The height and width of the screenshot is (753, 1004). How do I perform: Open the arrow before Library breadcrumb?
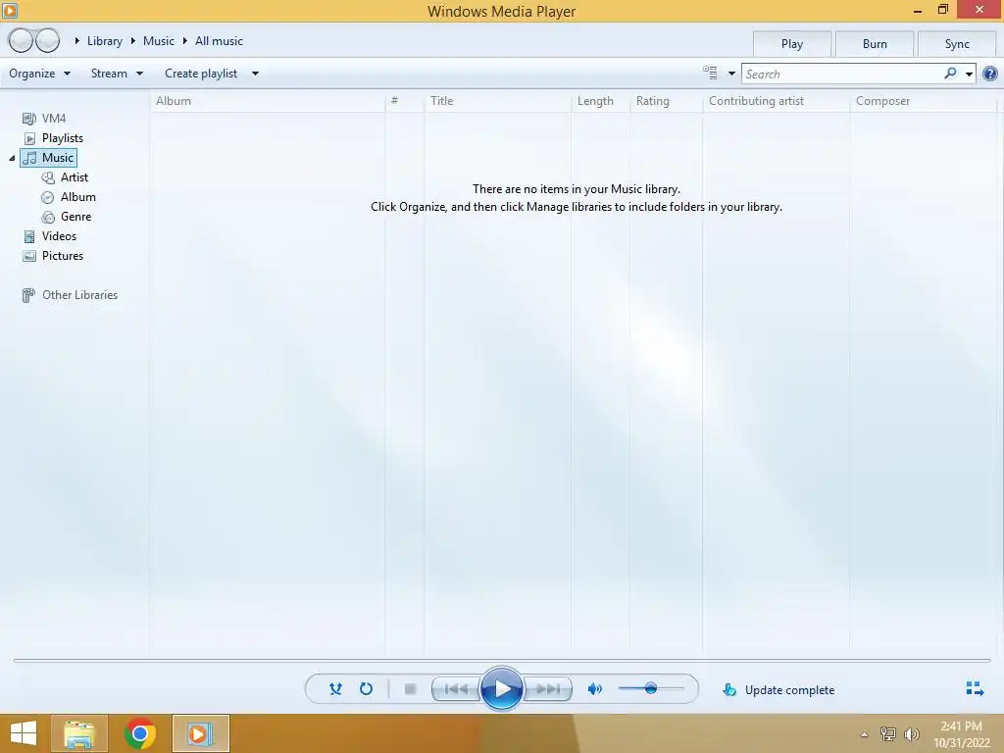pos(76,41)
